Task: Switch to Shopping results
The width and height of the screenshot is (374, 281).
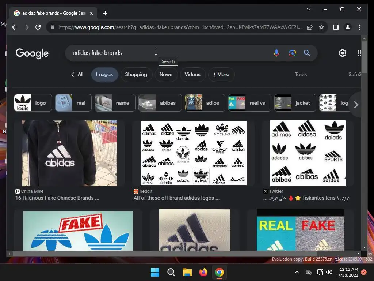Action: coord(136,74)
